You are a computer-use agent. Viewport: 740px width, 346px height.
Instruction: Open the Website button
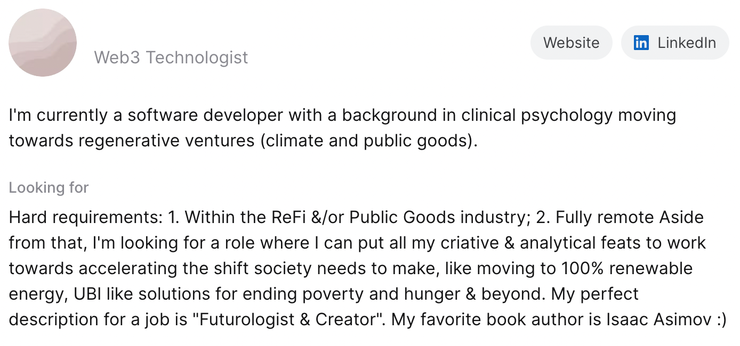point(571,43)
